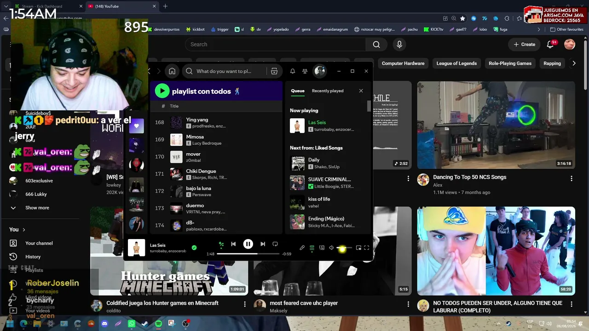Viewport: 589px width, 331px height.
Task: Open Spotify connect to a device
Action: [322, 248]
